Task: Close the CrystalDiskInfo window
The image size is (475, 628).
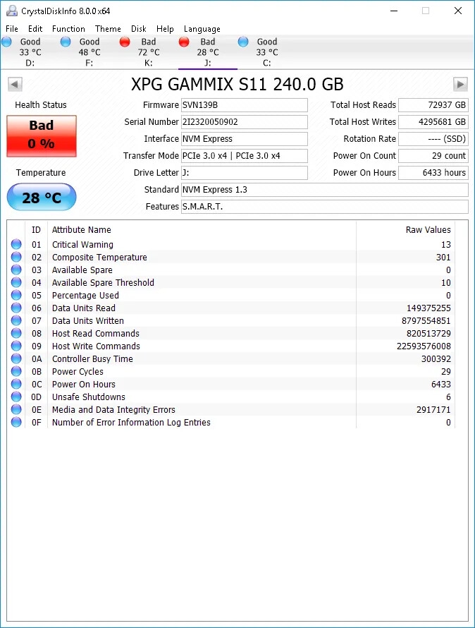Action: [458, 11]
